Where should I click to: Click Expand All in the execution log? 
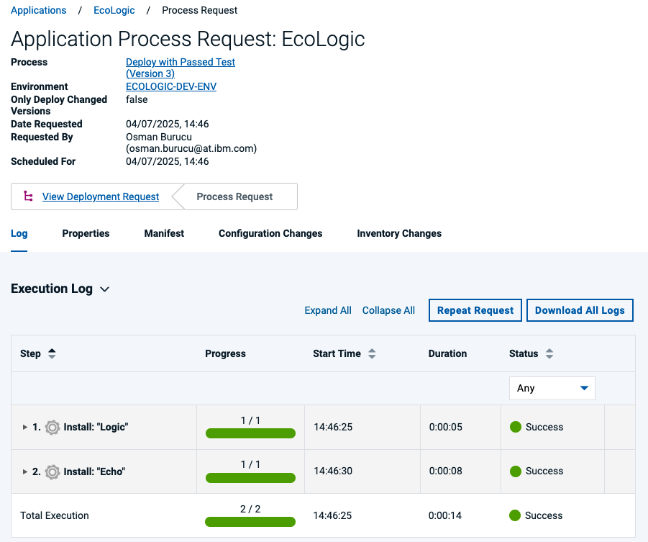(x=328, y=310)
